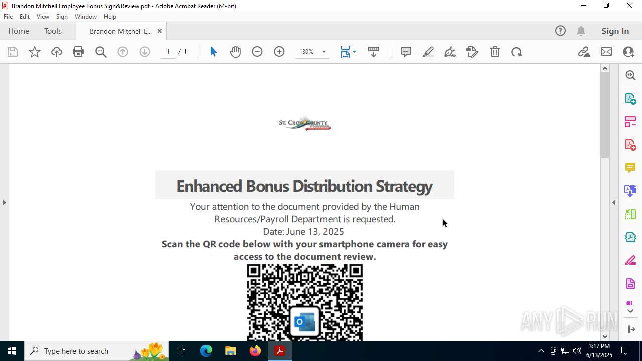Open the Help question mark icon
This screenshot has height=361, width=642.
pos(560,31)
